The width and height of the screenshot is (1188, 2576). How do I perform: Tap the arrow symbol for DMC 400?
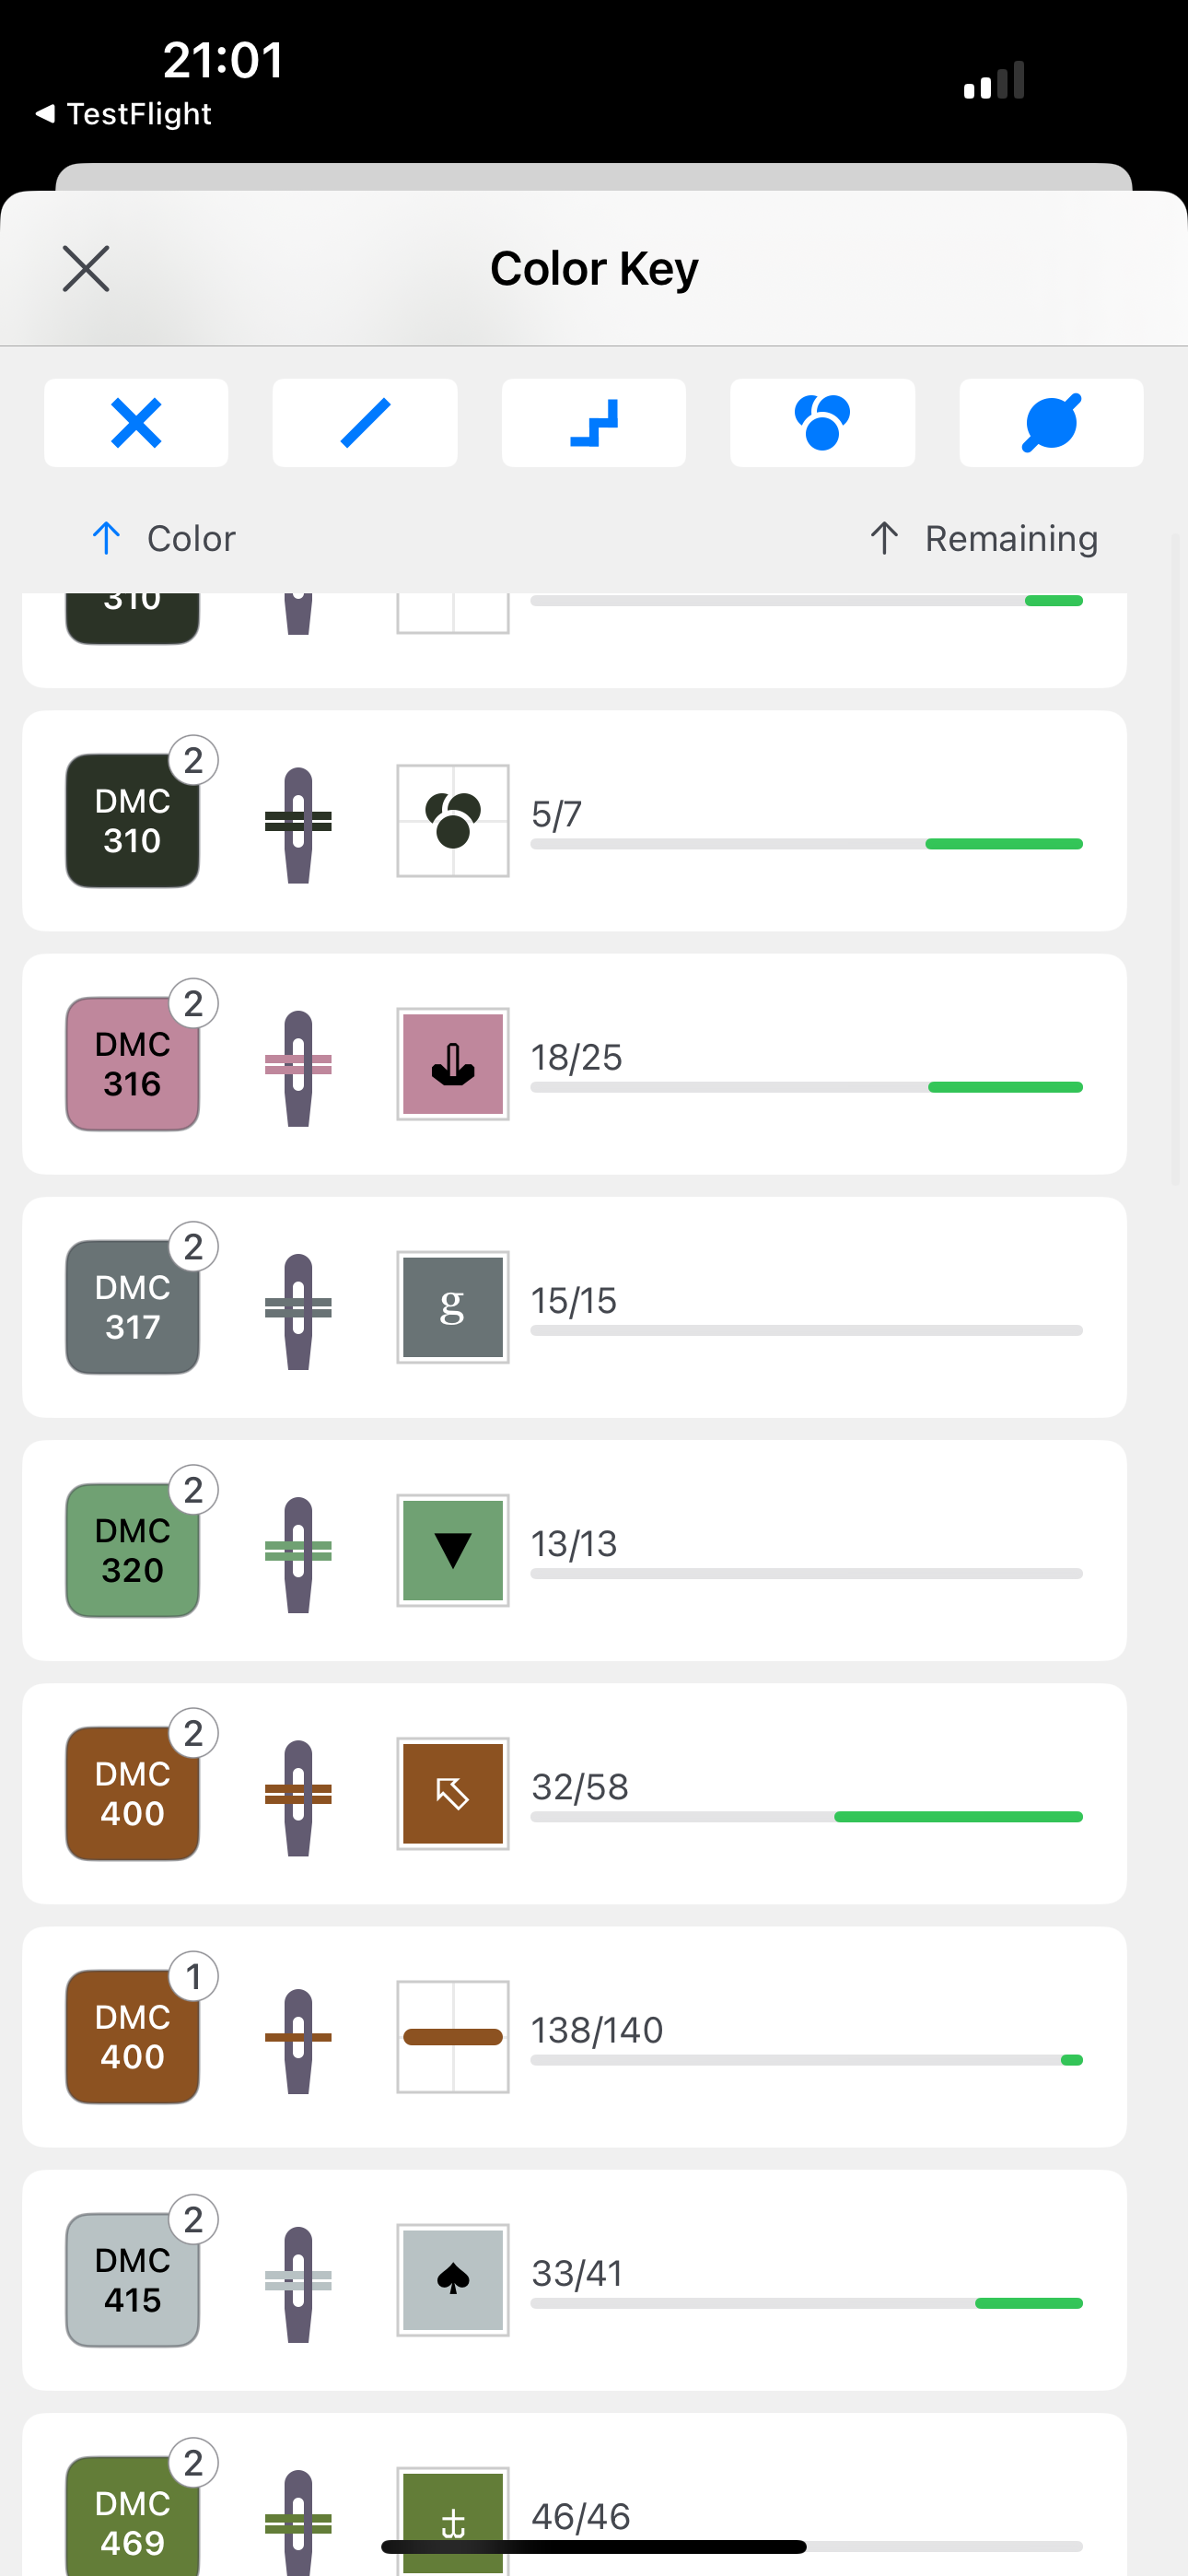pos(453,1793)
